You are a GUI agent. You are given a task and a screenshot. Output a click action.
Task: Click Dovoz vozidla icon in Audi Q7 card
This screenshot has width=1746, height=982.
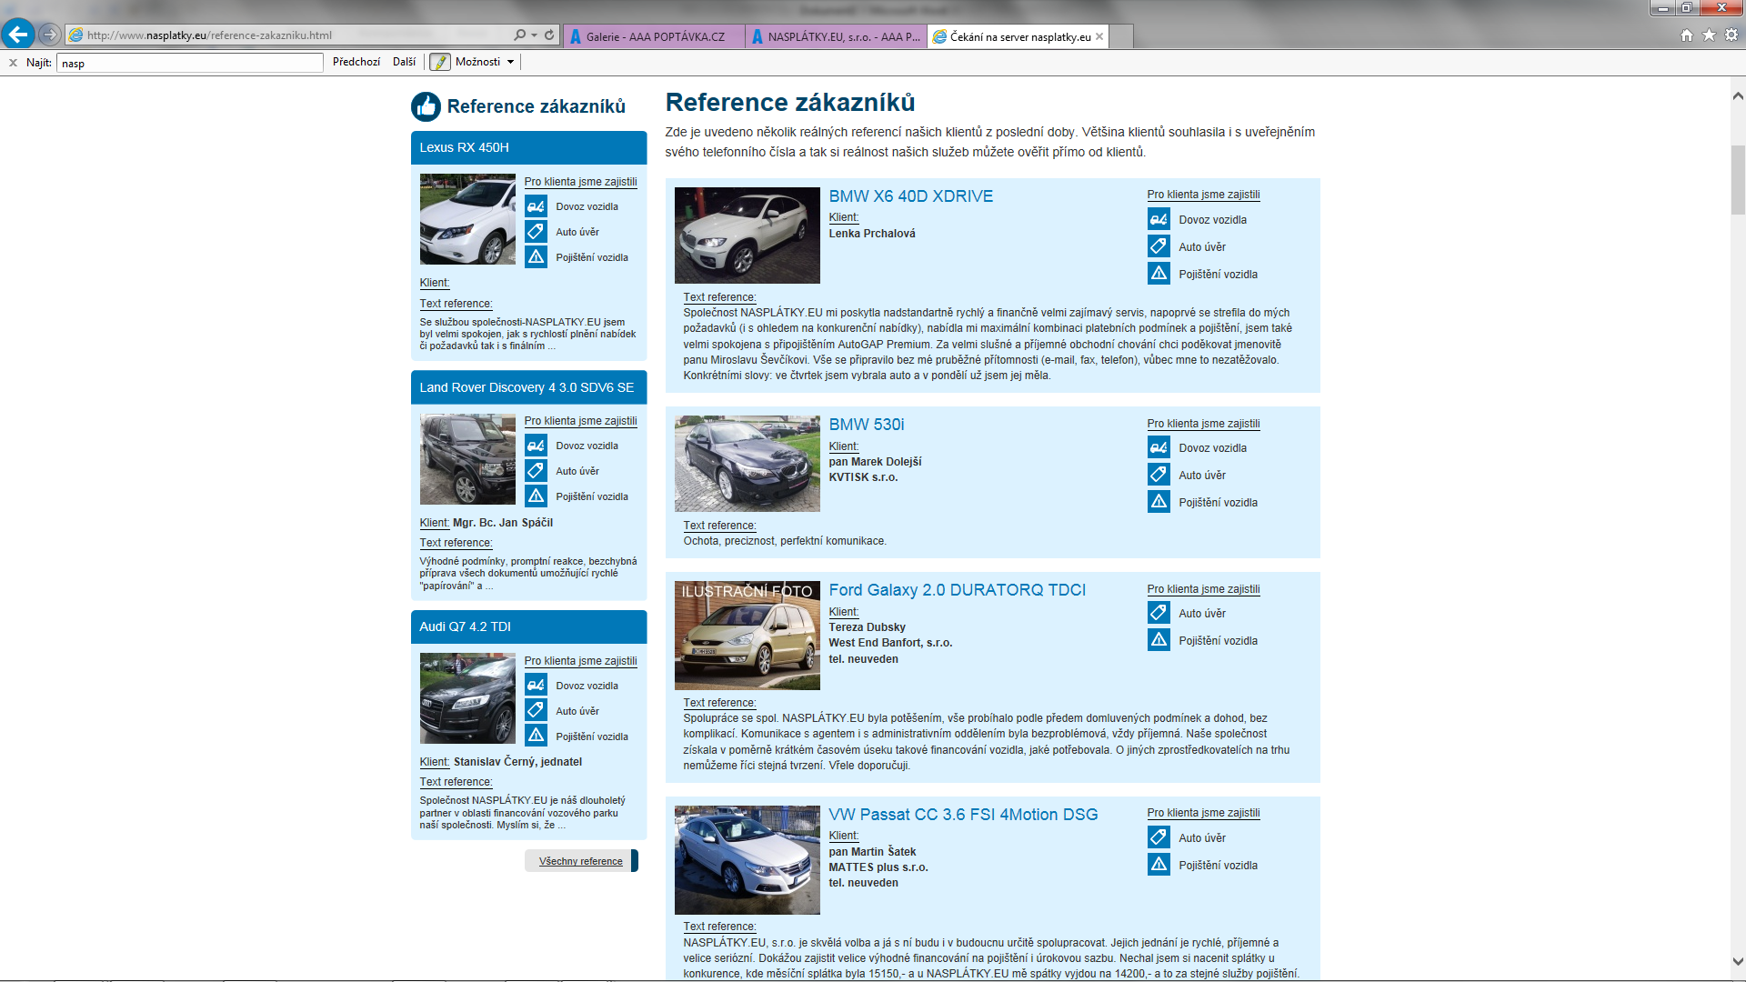536,686
